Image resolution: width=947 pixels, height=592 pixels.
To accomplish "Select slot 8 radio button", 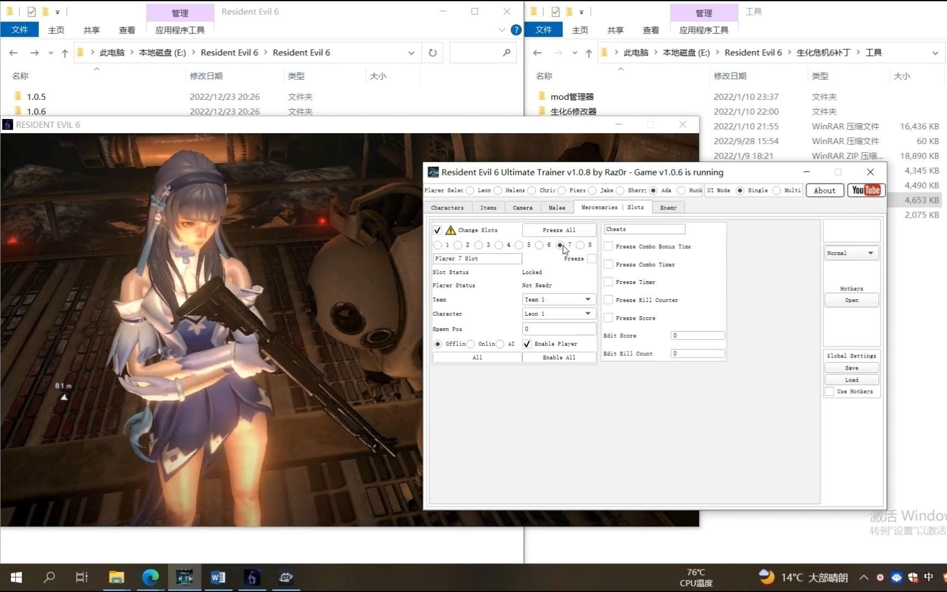I will 580,245.
